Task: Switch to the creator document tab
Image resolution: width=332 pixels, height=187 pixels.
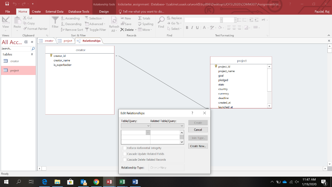Action: 47,41
